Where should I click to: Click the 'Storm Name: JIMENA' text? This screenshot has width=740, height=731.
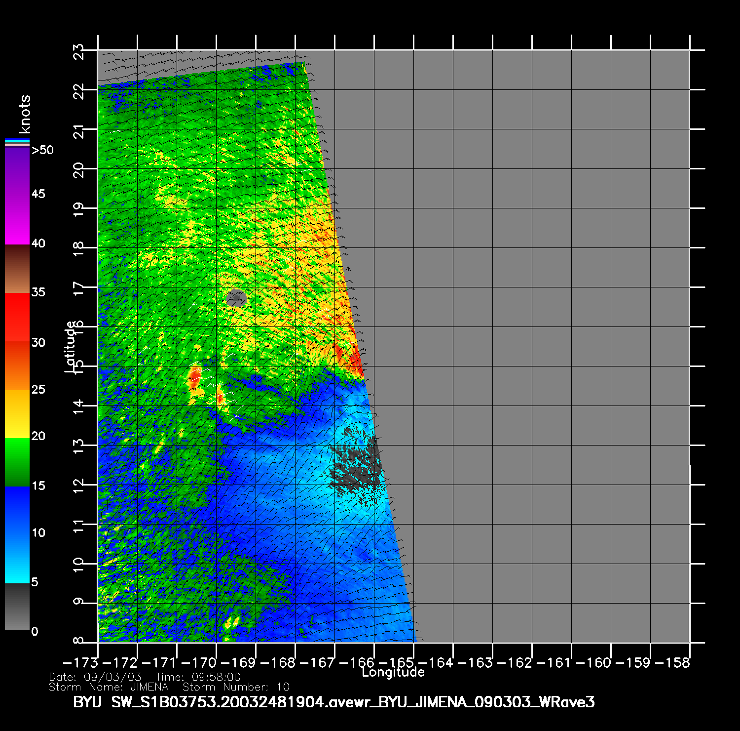109,687
